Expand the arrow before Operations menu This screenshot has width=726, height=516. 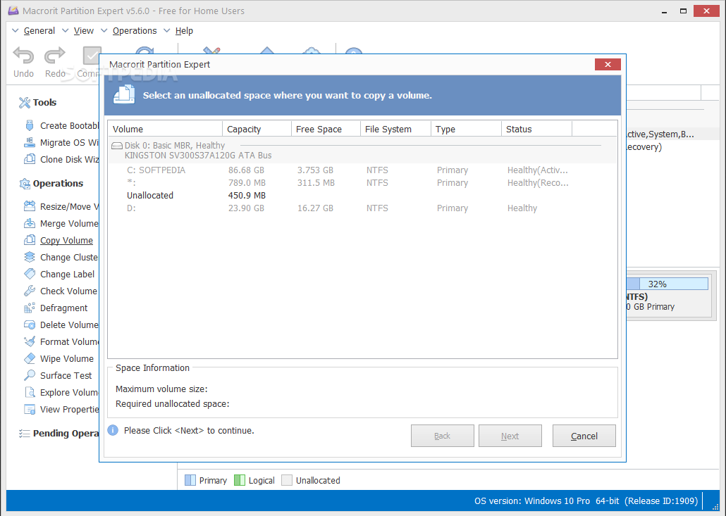click(x=104, y=30)
